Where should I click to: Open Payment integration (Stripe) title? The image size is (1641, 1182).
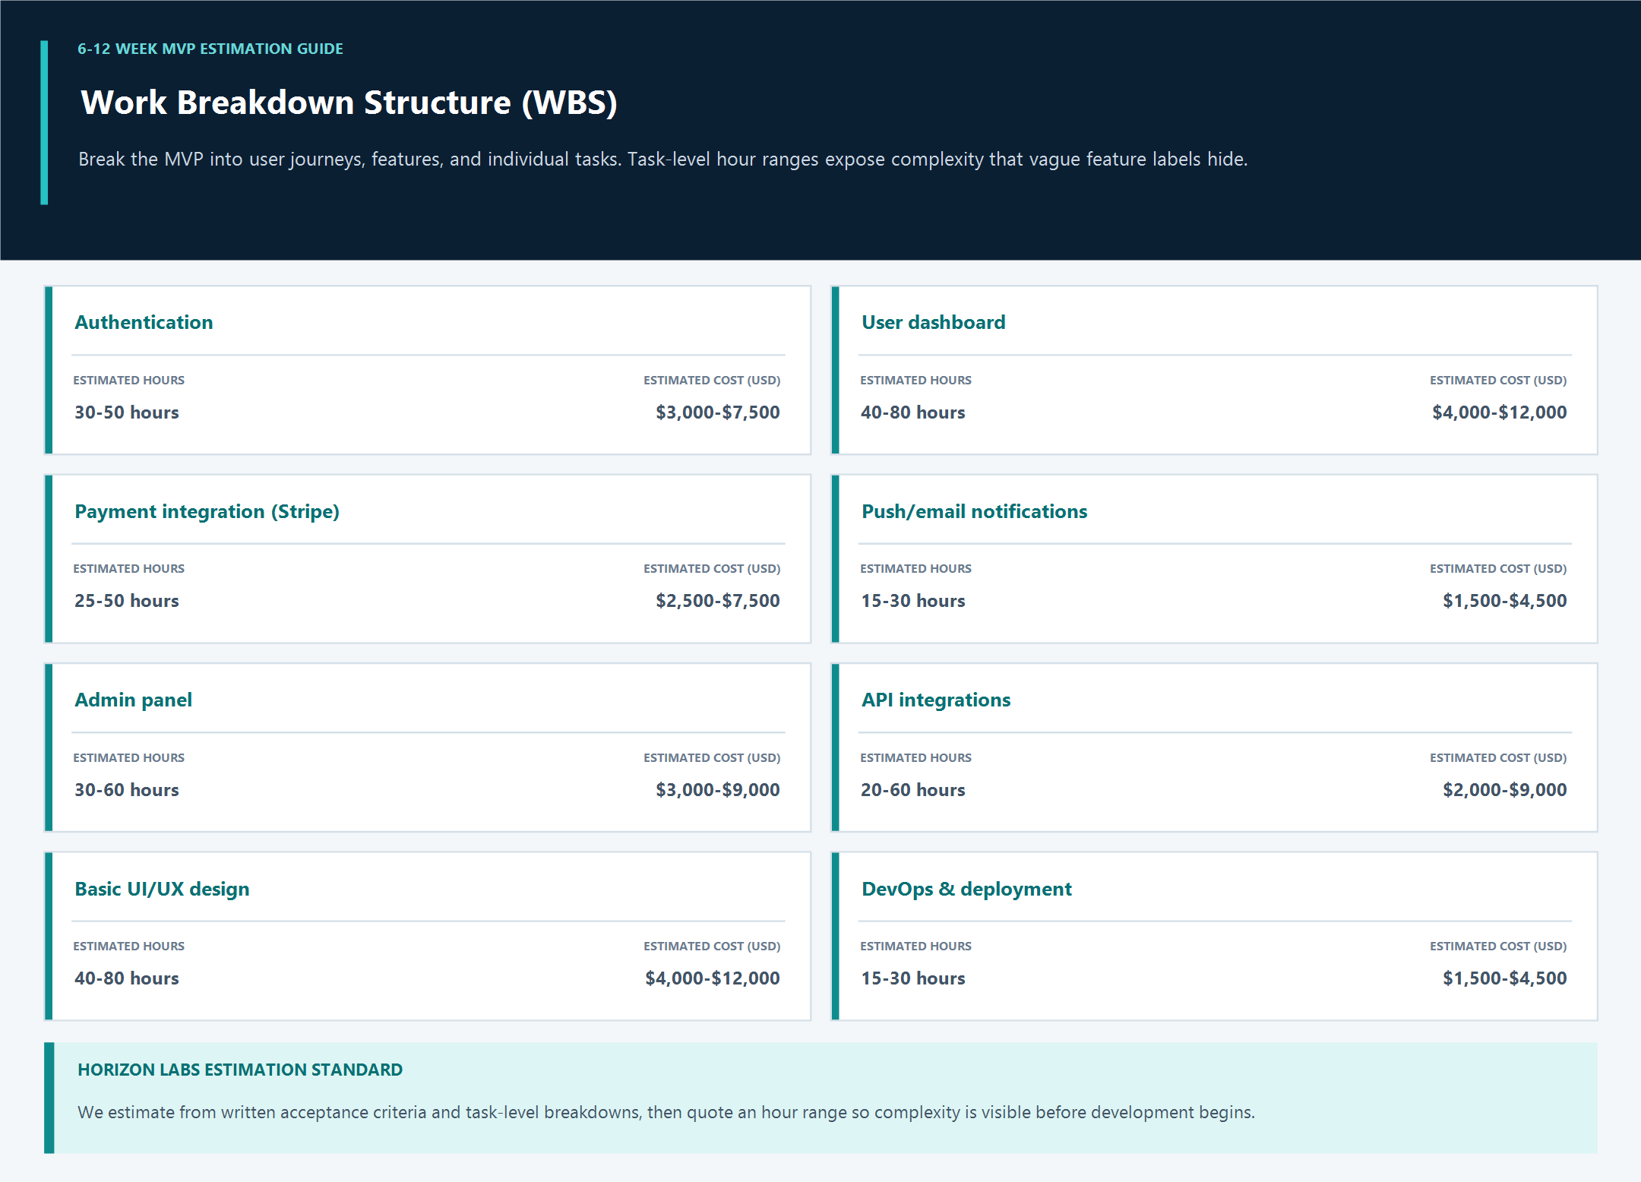(x=207, y=511)
